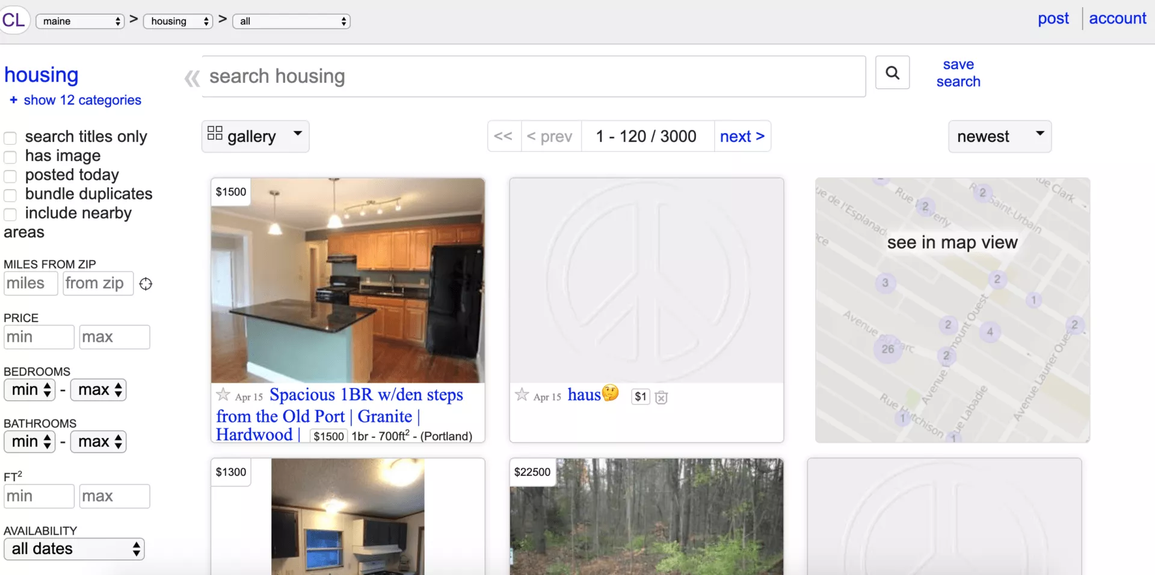The height and width of the screenshot is (575, 1155).
Task: Click the 1 - 120 / 3000 range text
Action: click(647, 136)
